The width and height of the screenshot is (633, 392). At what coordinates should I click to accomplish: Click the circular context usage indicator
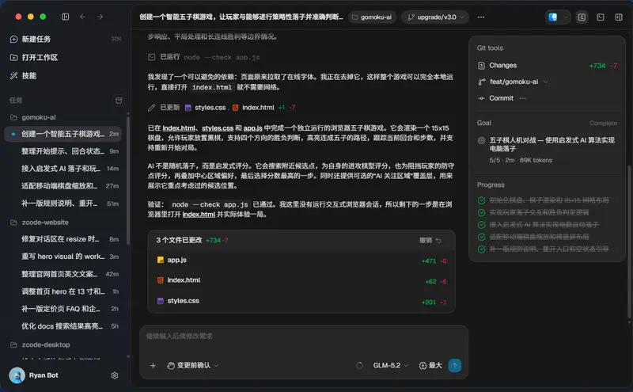tap(359, 366)
